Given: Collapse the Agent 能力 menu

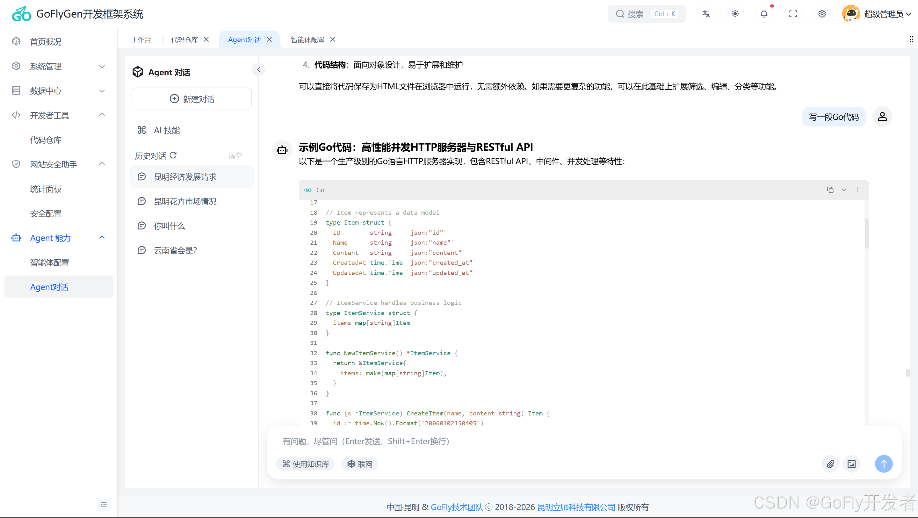Looking at the screenshot, I should pos(59,238).
